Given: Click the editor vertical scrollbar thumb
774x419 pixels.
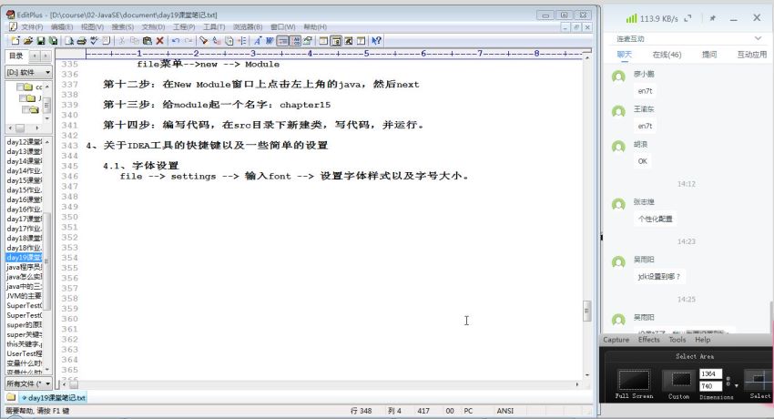Looking at the screenshot, I should click(587, 312).
